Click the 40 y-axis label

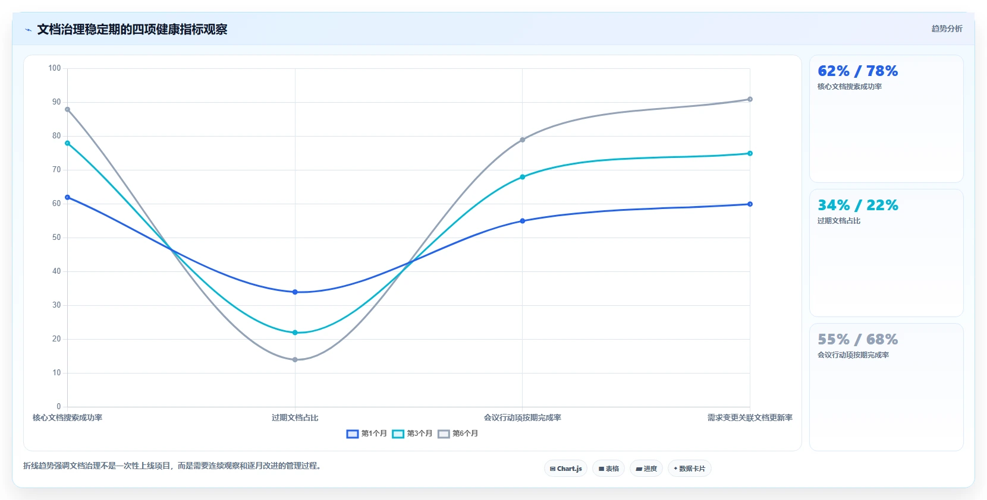56,271
